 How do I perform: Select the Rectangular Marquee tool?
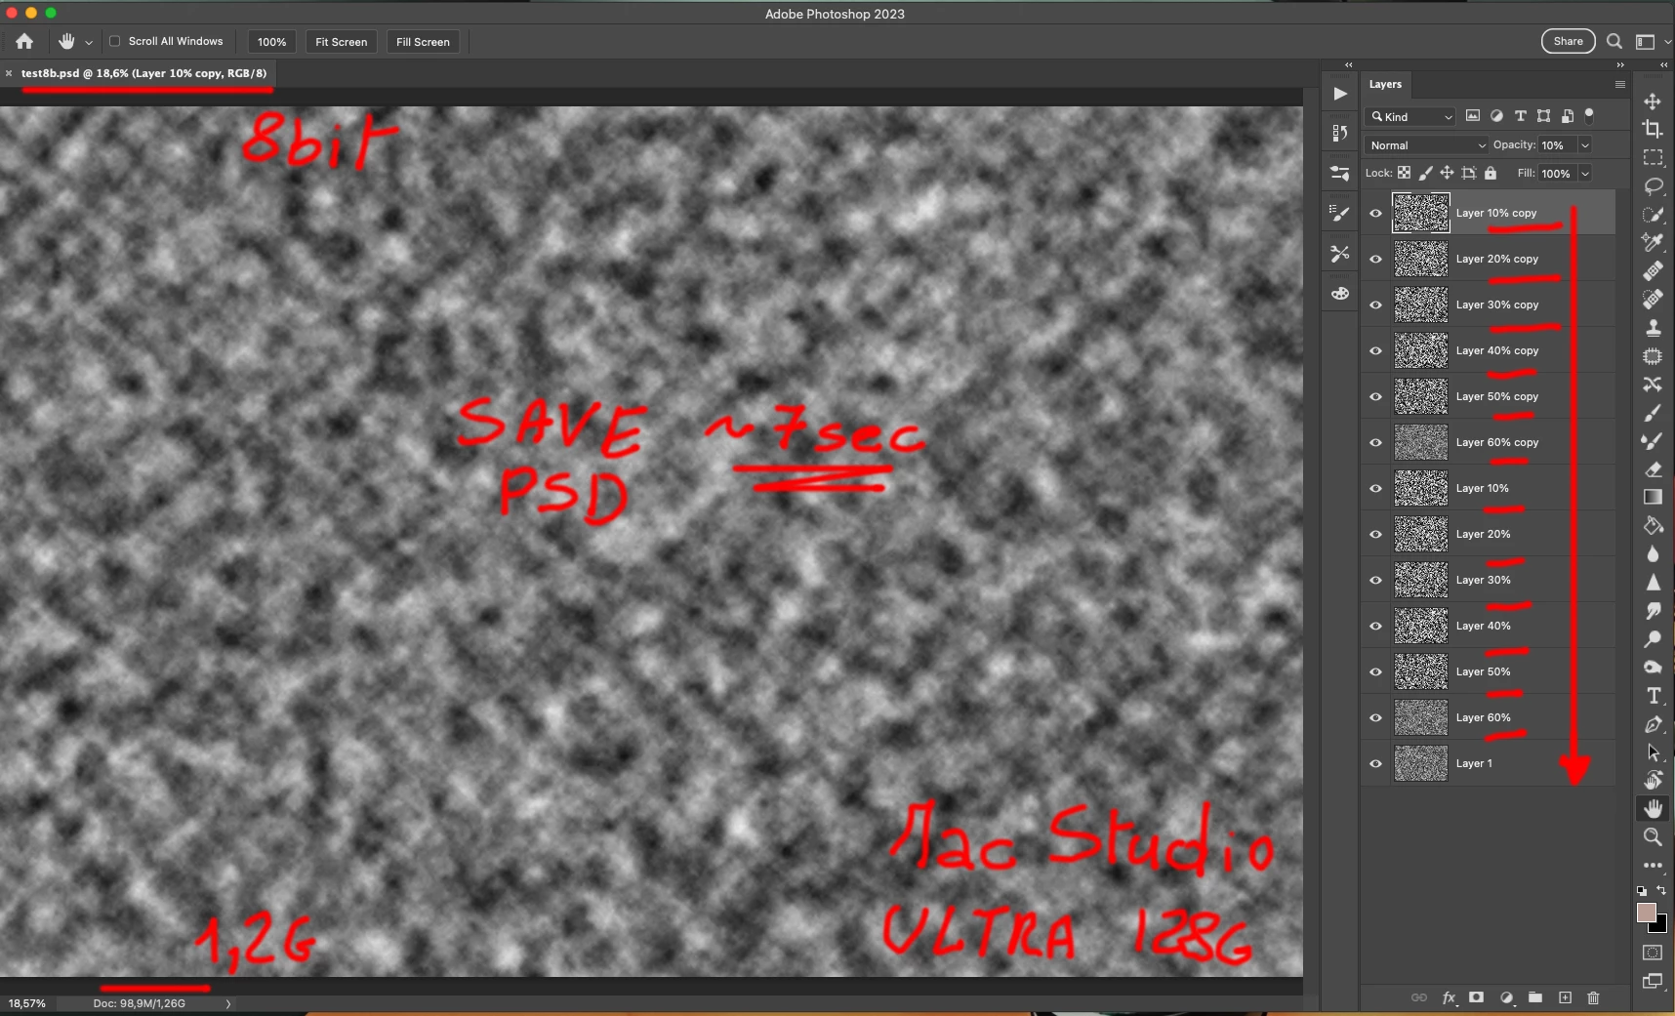point(1653,157)
